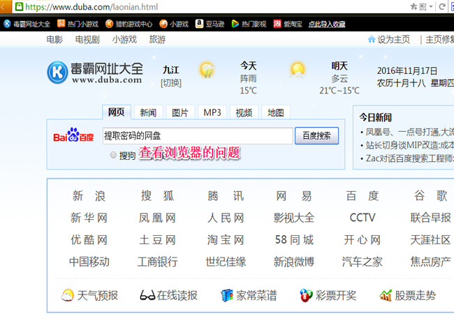454x314 pixels.
Task: Select the 视频 search tab
Action: 244,112
